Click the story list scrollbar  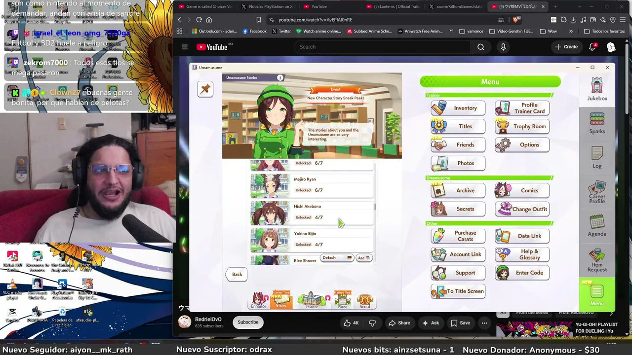point(375,207)
